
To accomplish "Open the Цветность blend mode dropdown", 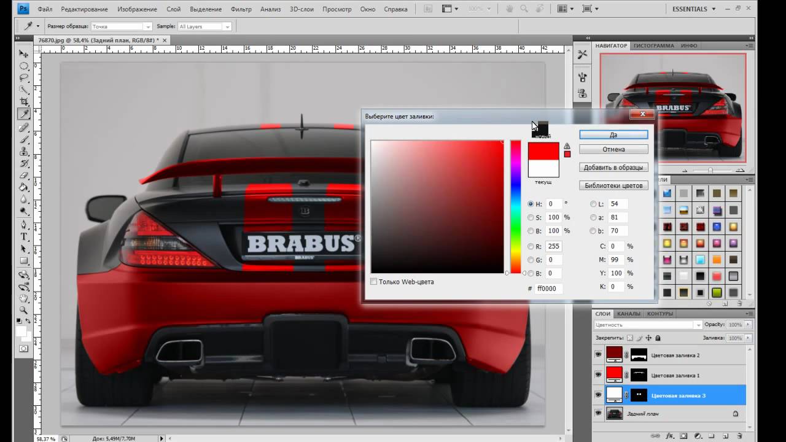I will pyautogui.click(x=648, y=325).
